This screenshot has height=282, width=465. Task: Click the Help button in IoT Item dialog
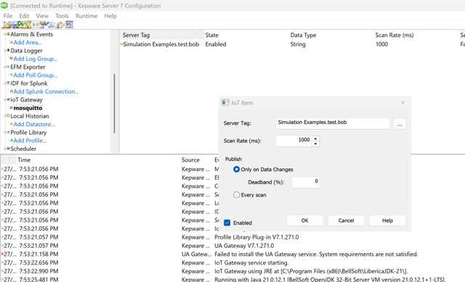pyautogui.click(x=387, y=220)
